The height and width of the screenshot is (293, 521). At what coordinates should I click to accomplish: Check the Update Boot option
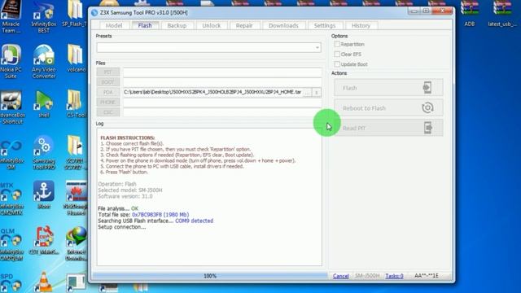pyautogui.click(x=337, y=64)
